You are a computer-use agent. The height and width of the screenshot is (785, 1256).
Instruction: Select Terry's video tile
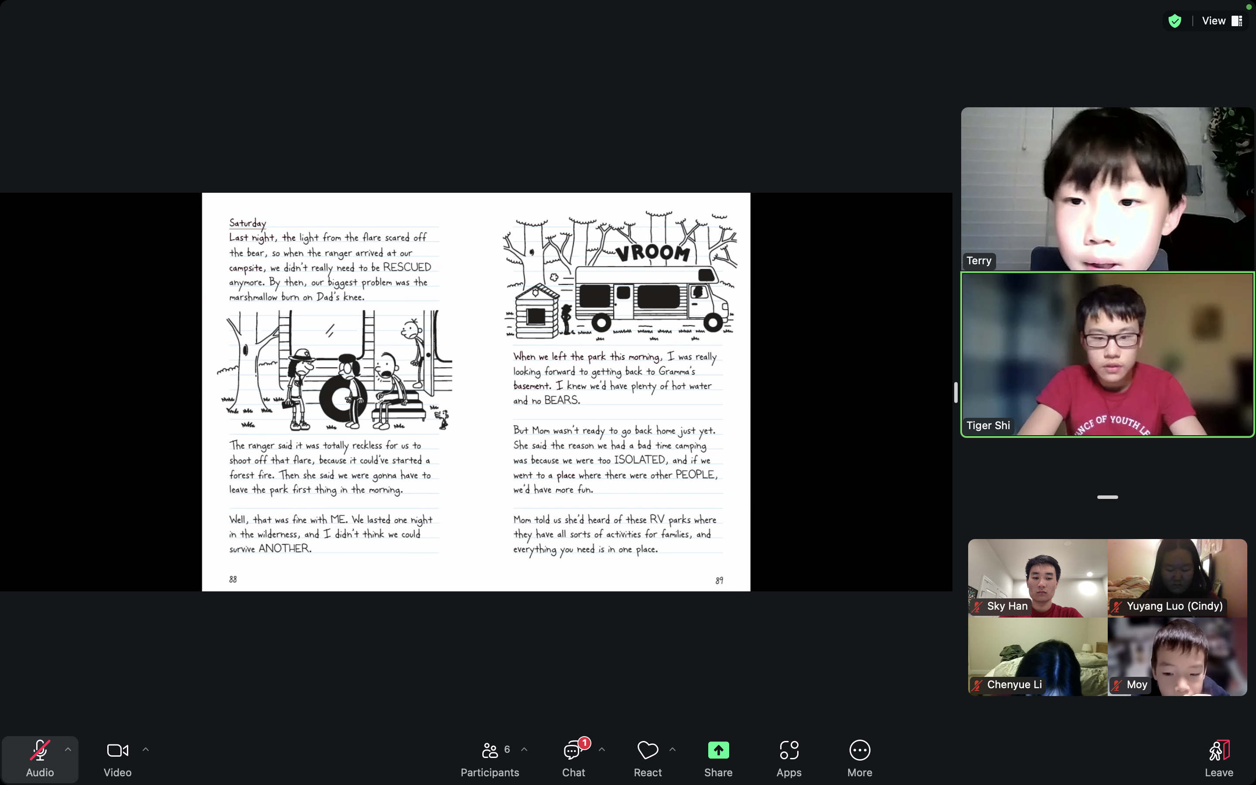click(1108, 188)
